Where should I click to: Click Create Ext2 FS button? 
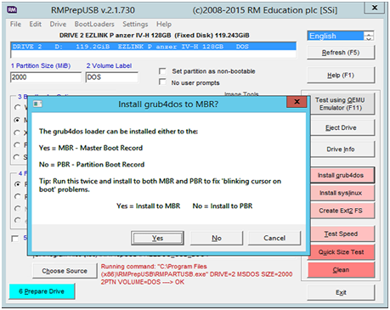click(x=342, y=211)
